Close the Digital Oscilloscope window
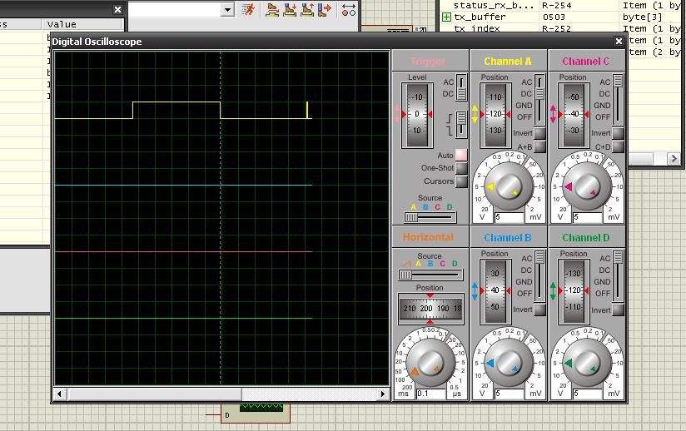The image size is (686, 431). [x=619, y=41]
